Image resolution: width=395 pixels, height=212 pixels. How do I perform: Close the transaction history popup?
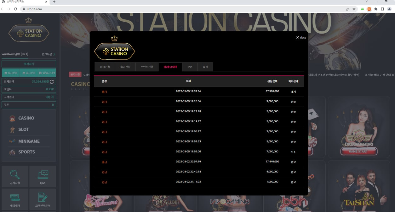[x=301, y=37]
